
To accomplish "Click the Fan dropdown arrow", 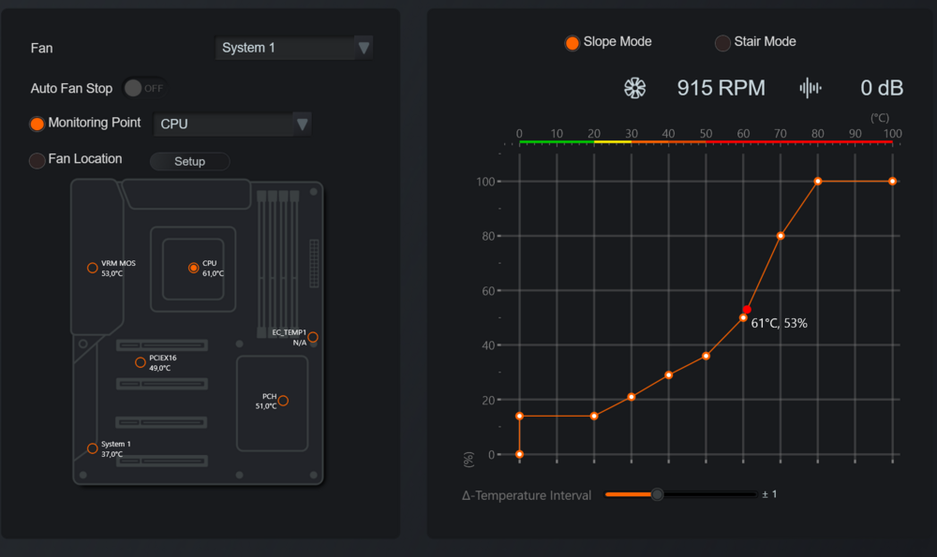I will (x=364, y=48).
